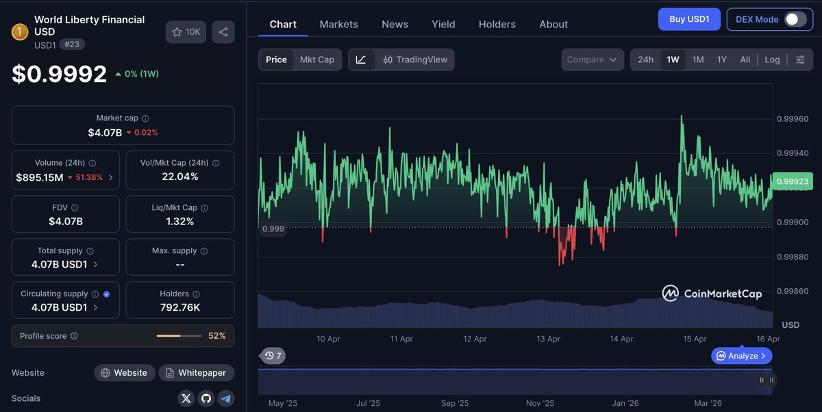
Task: Click the current price label 0.99923
Action: (x=792, y=181)
